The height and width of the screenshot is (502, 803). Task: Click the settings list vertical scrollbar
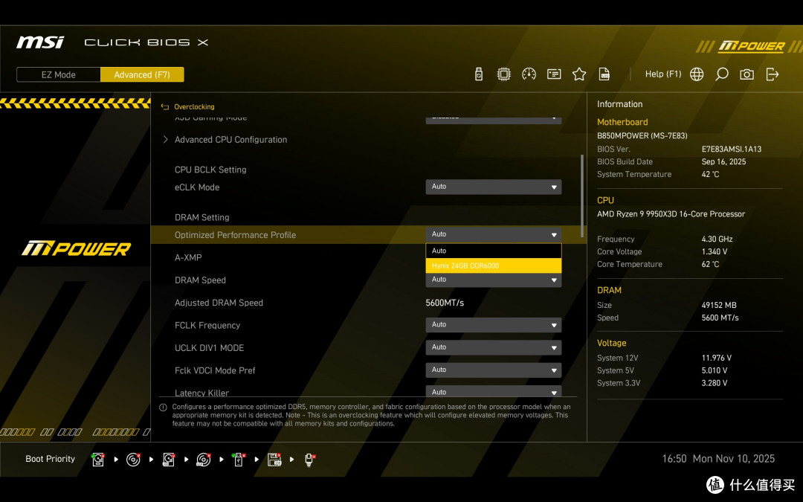pyautogui.click(x=581, y=196)
